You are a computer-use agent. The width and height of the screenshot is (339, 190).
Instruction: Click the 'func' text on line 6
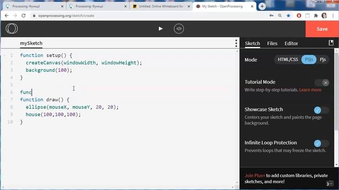tap(26, 92)
